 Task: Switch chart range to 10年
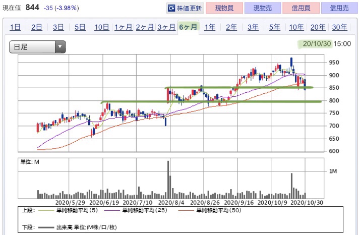pyautogui.click(x=296, y=27)
